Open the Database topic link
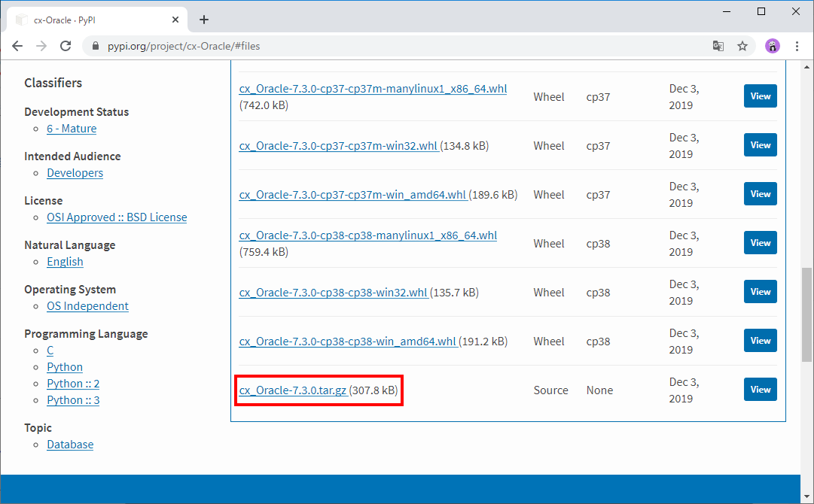This screenshot has height=504, width=814. pos(70,445)
